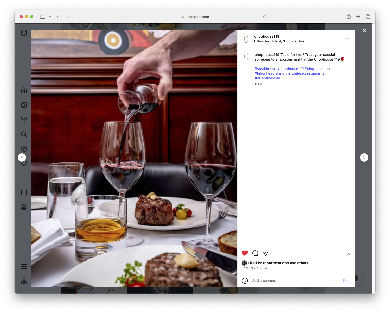Open the More hamburger menu

point(24,267)
